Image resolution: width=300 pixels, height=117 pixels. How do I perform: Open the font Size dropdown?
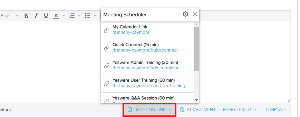click(x=9, y=16)
